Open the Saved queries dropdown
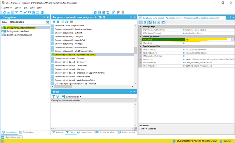Viewport: 235px width, 143px height. coord(73,97)
